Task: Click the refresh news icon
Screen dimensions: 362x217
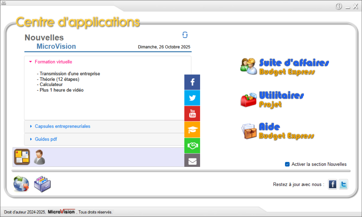Action: click(185, 35)
